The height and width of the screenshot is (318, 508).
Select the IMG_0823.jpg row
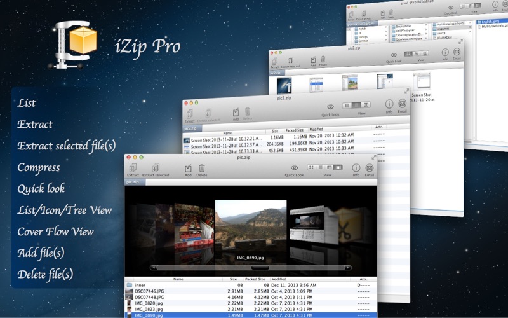(251, 309)
